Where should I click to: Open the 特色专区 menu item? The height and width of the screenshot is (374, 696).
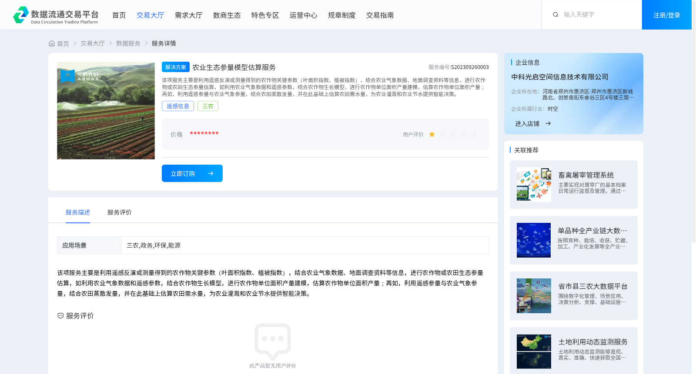265,15
